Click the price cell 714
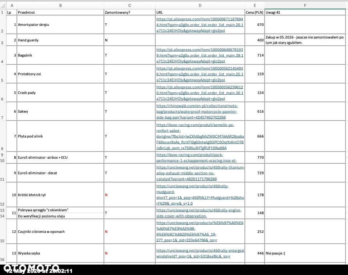This screenshot has width=348, height=275. (255, 55)
